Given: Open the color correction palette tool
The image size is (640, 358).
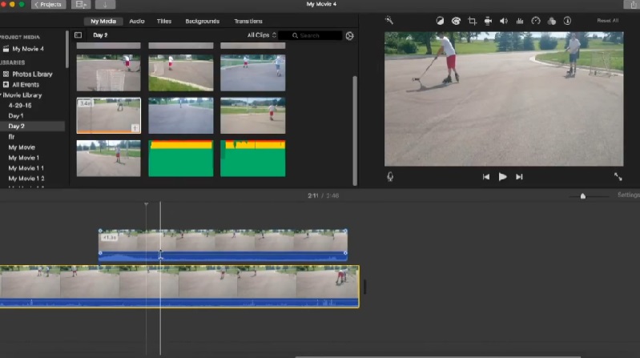Looking at the screenshot, I should (x=456, y=21).
